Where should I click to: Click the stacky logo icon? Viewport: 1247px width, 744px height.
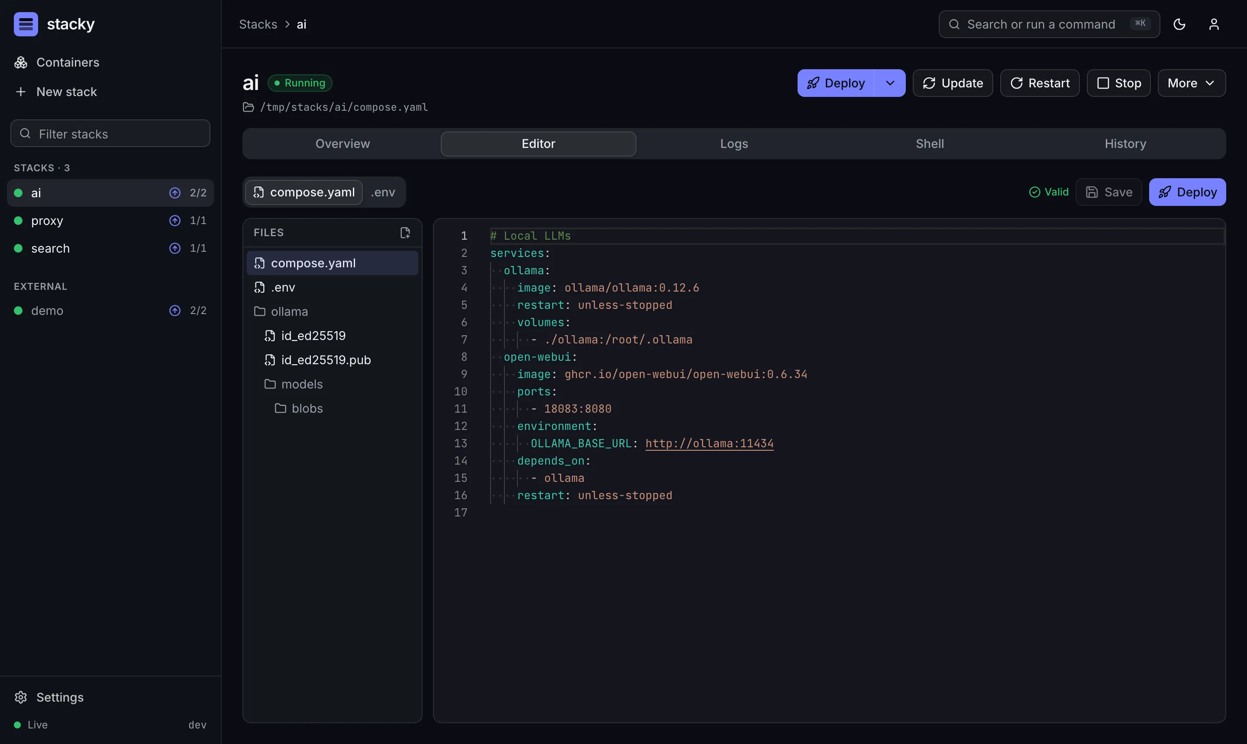pos(26,24)
